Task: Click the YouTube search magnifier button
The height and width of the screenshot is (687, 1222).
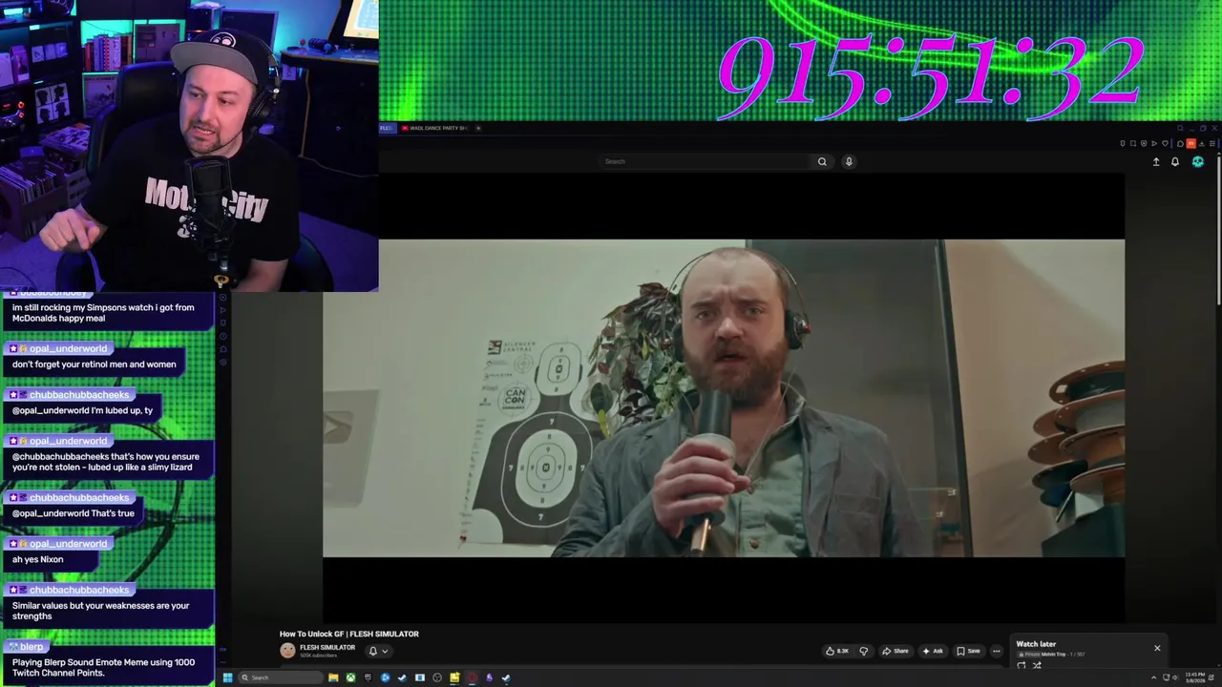Action: (x=822, y=161)
